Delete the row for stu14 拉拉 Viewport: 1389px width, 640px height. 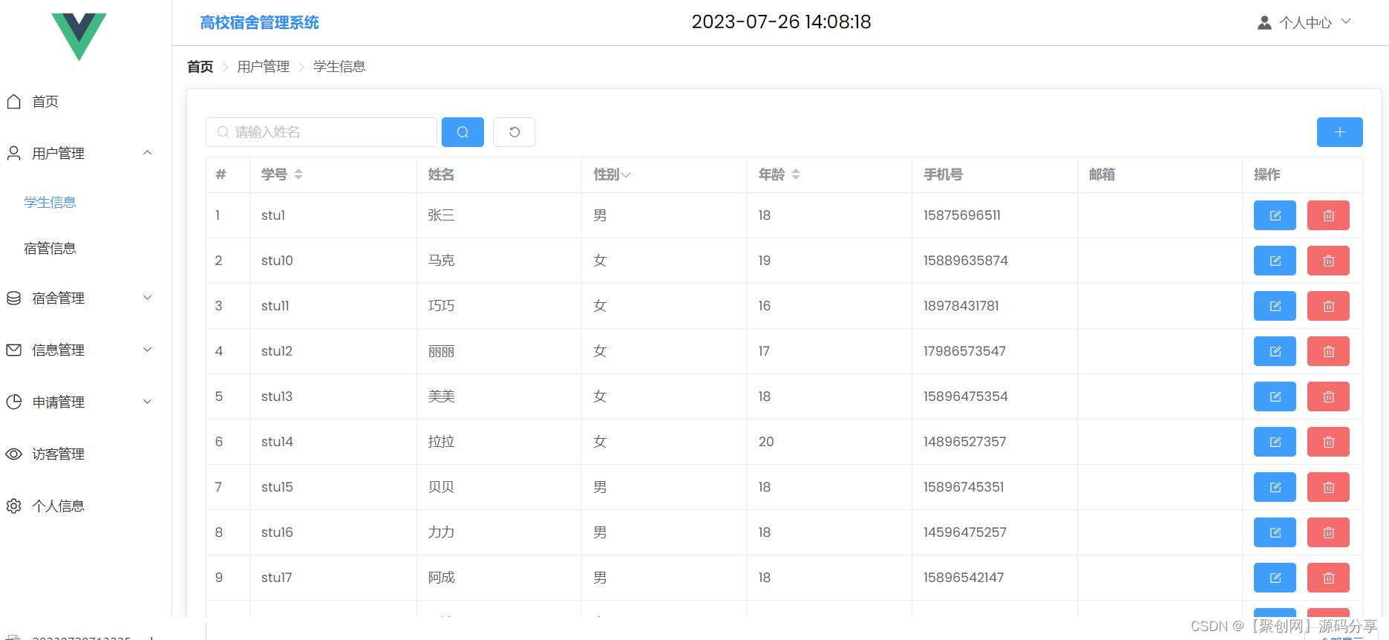[1328, 442]
